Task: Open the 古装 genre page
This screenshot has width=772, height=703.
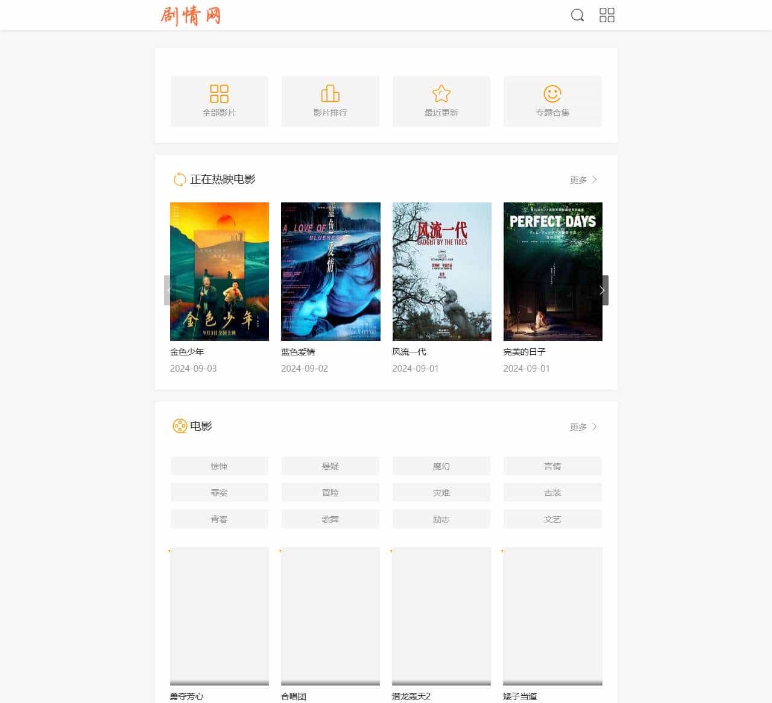Action: (552, 492)
